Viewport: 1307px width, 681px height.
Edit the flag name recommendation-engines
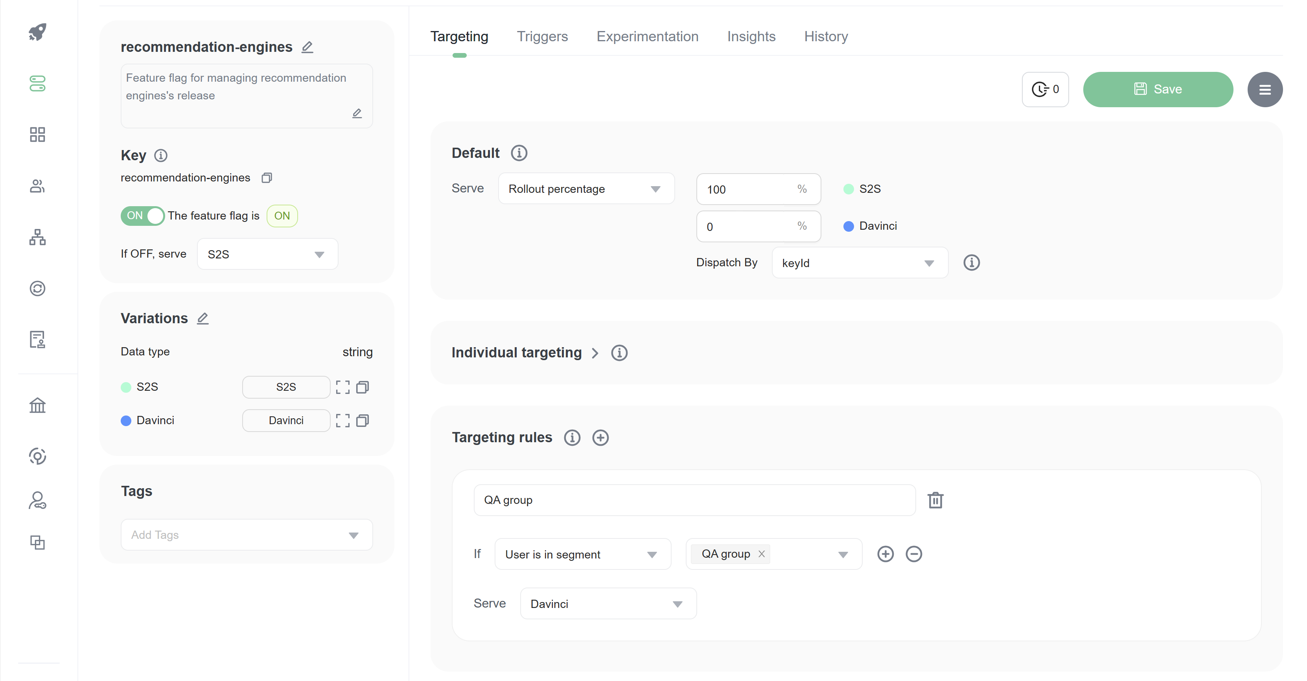click(307, 47)
